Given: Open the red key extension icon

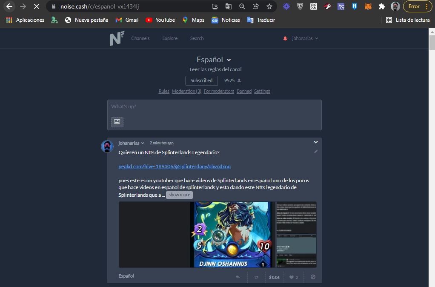Looking at the screenshot, I should tap(327, 6).
